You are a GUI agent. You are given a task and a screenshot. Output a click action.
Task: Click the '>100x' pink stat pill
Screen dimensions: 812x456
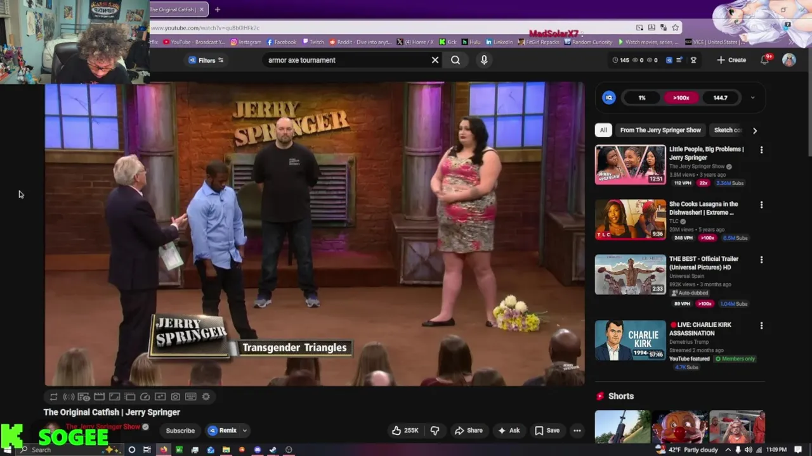[x=681, y=98]
